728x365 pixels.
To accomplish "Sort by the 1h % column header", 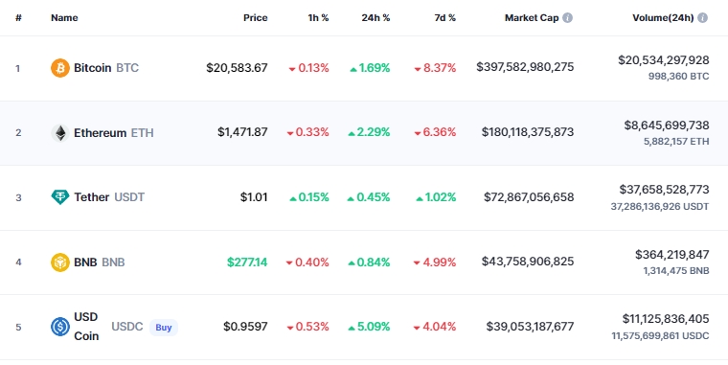I will click(x=318, y=17).
